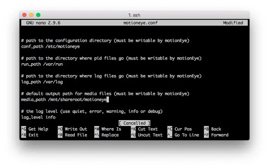Click the 'media_path /mnt/shareroot/motioneye' line
The height and width of the screenshot is (168, 269).
[64, 100]
